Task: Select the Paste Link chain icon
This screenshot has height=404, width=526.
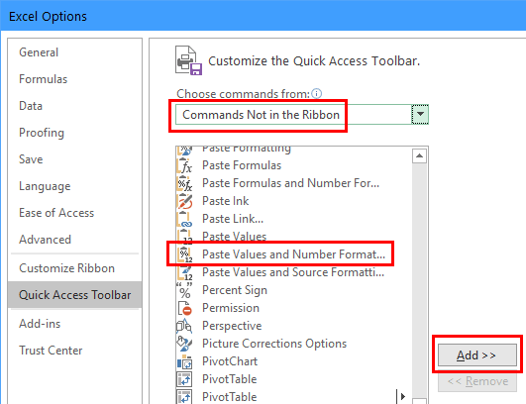Action: [x=184, y=219]
